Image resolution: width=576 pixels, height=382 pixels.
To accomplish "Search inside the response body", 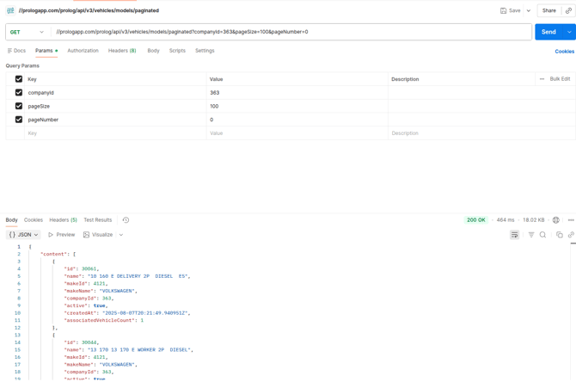I will (542, 235).
